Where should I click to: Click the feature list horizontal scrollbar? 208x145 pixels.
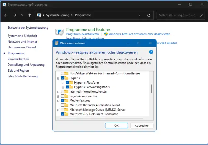101,118
